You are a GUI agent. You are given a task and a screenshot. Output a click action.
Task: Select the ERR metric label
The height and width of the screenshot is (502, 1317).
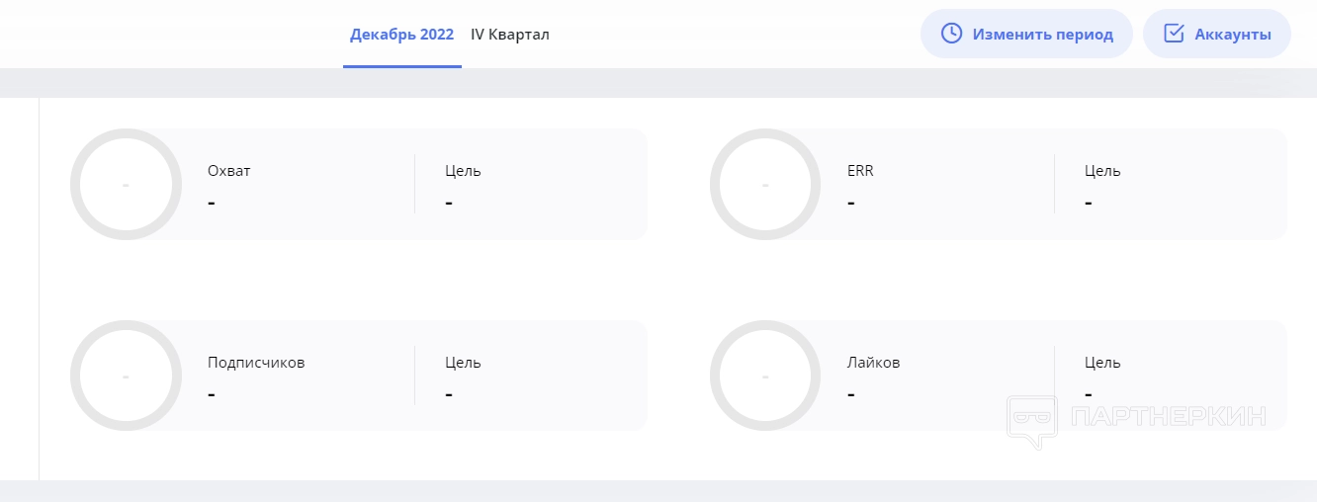click(x=860, y=171)
